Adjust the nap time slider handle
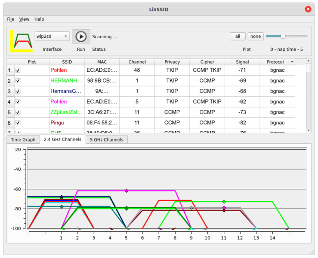Viewport: 318px width, 258px height. tap(283, 36)
